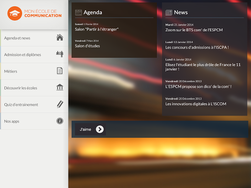The image size is (251, 188).
Task: Go to Nos apps section
Action: (34, 121)
